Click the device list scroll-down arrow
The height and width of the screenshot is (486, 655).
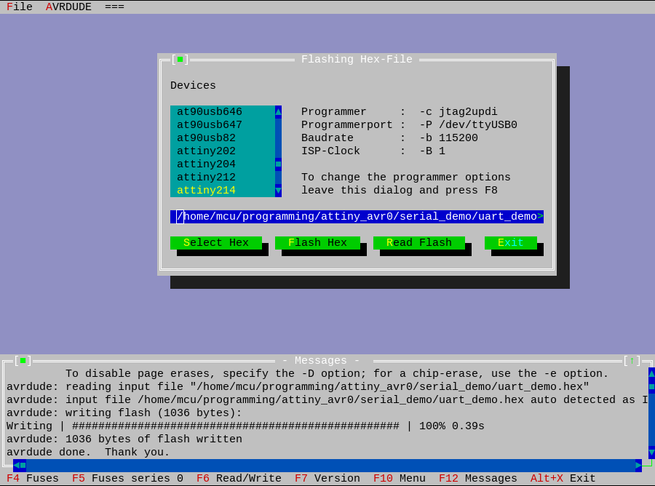point(278,191)
